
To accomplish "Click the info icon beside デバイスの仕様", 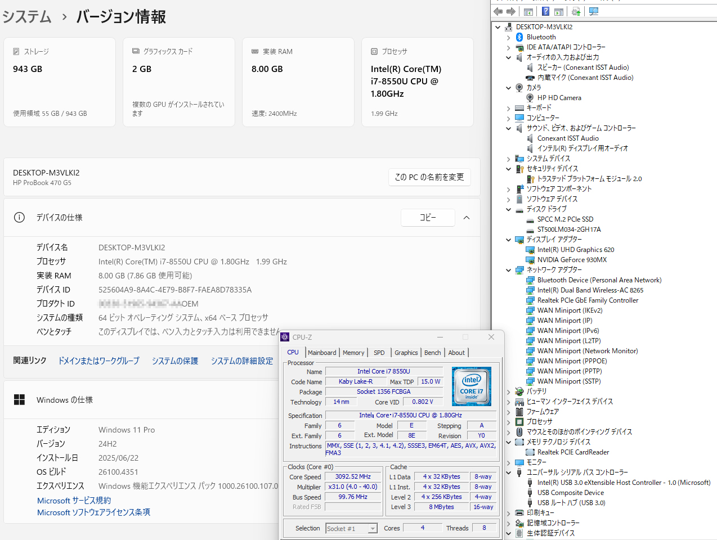I will pos(19,217).
